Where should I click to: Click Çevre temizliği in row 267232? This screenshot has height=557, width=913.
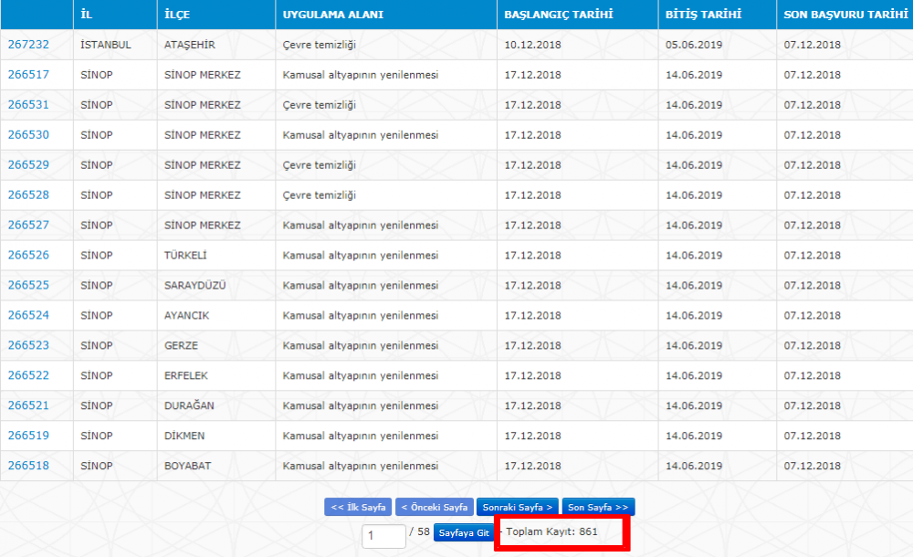point(319,45)
